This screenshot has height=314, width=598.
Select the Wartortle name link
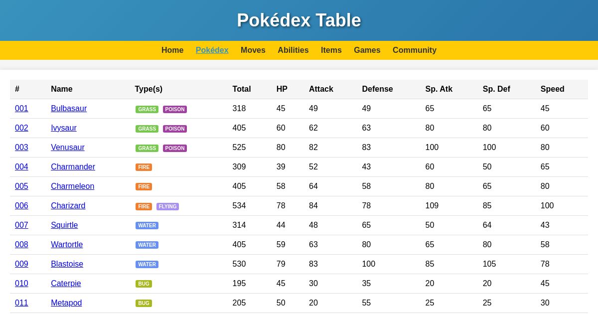[67, 245]
